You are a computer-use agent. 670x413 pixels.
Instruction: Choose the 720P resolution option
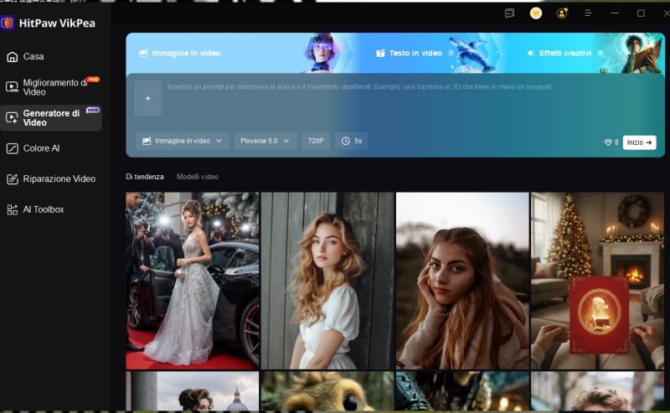[x=316, y=141]
